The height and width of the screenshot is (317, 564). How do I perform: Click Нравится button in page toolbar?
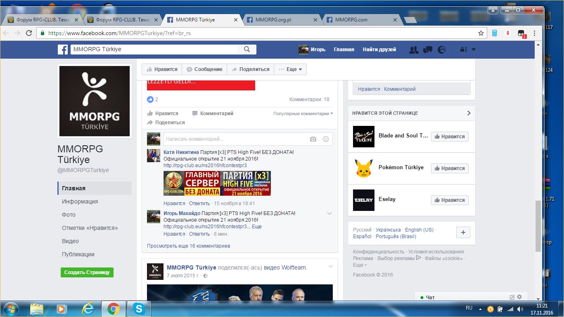point(162,69)
